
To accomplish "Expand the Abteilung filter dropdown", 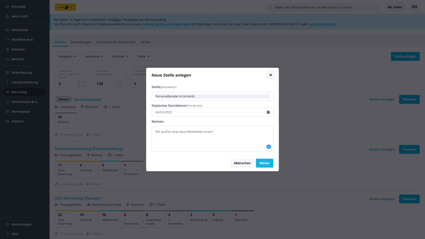I will (x=94, y=57).
